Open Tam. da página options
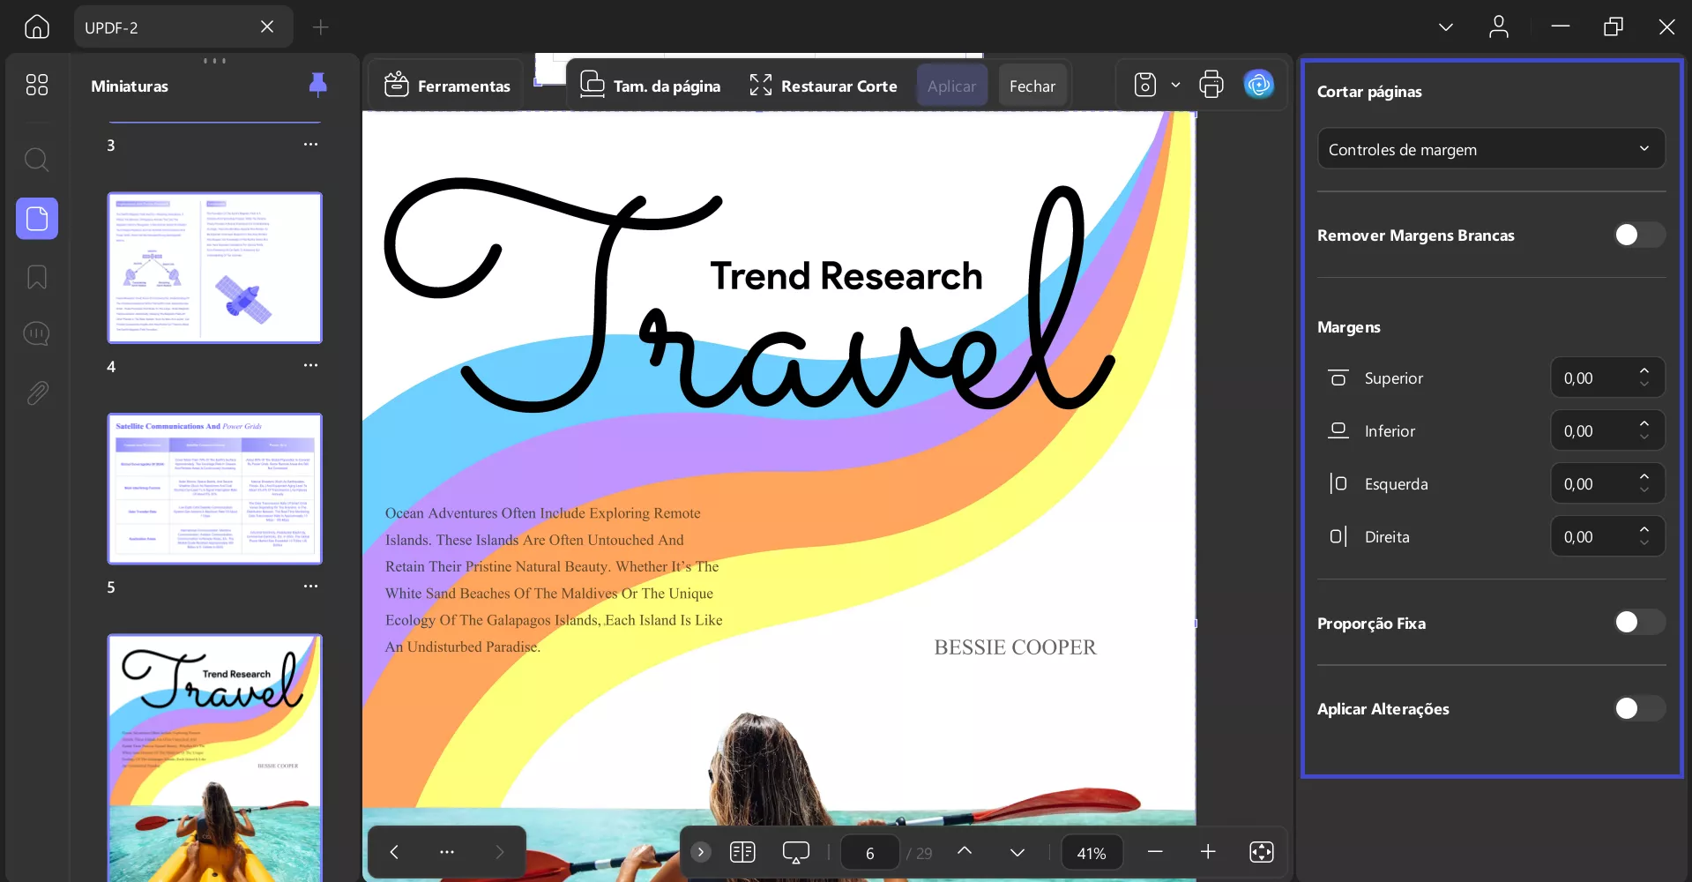 (650, 86)
